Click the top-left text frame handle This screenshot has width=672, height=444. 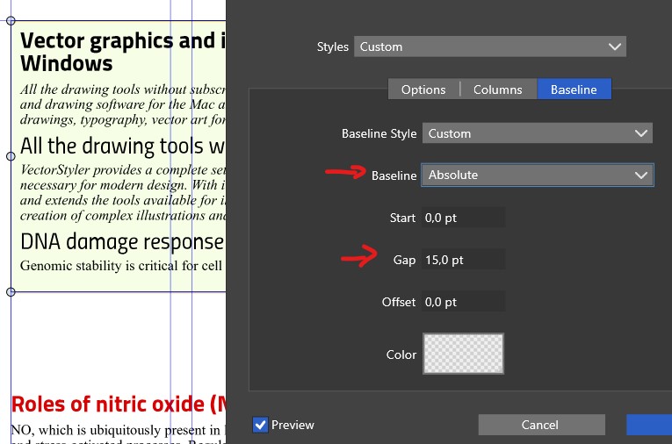click(11, 21)
